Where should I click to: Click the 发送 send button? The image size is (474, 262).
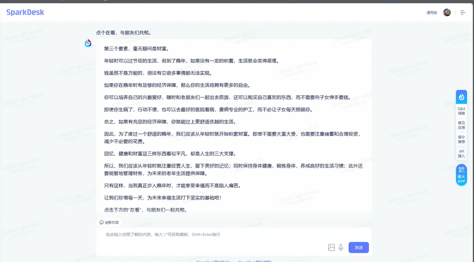pos(359,247)
